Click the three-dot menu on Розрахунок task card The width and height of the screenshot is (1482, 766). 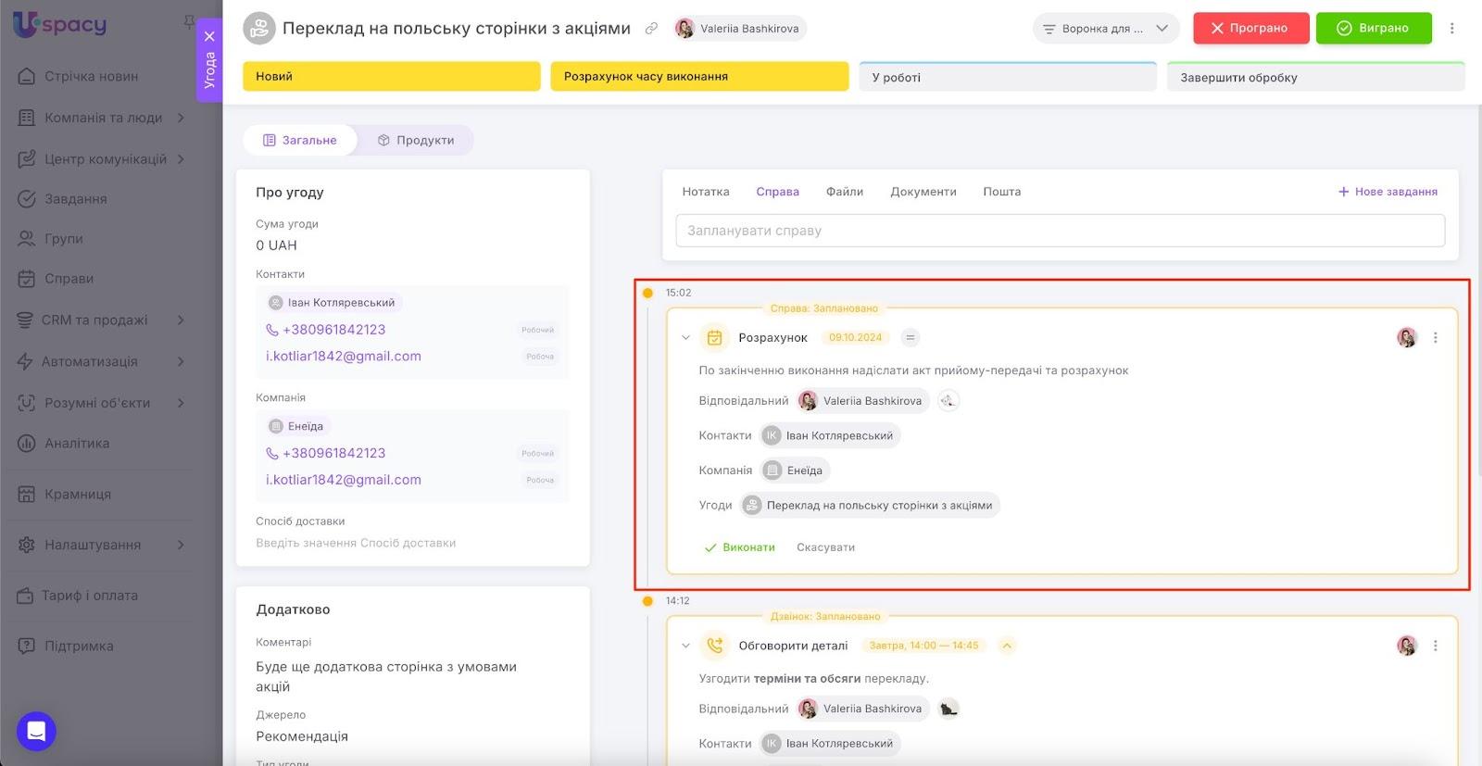1435,338
